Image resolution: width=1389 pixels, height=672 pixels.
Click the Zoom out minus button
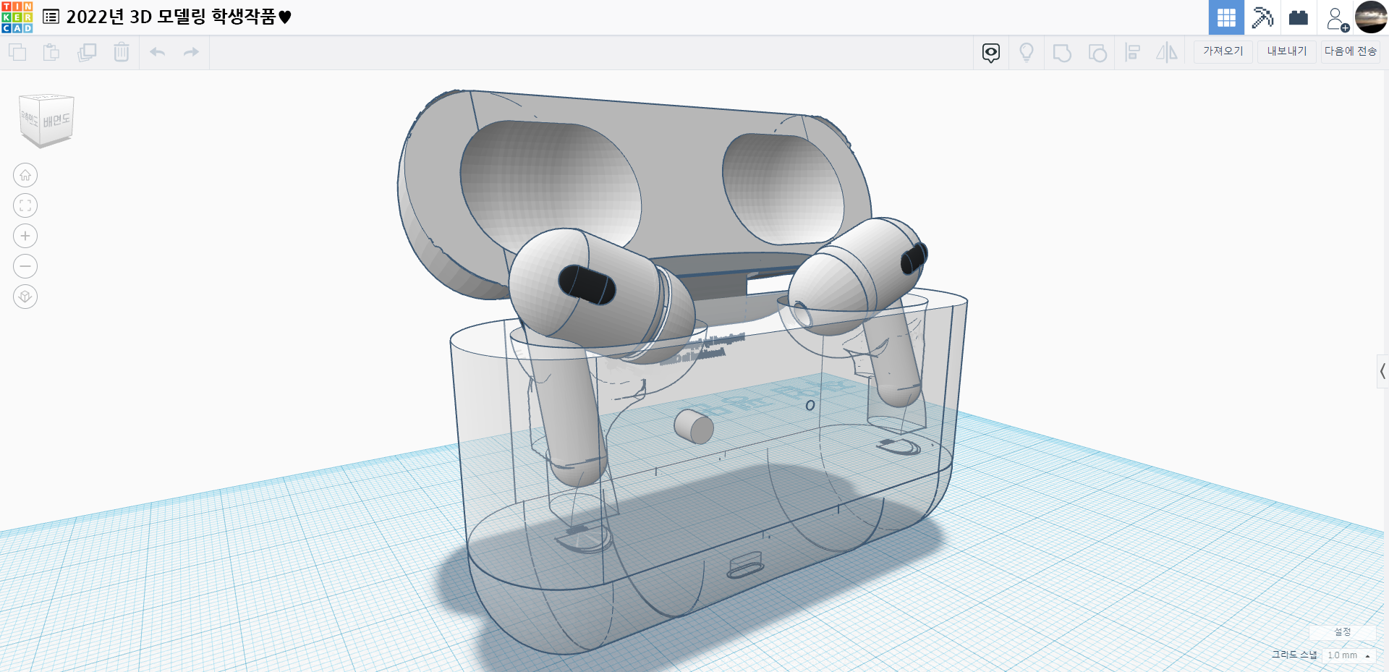[x=25, y=266]
